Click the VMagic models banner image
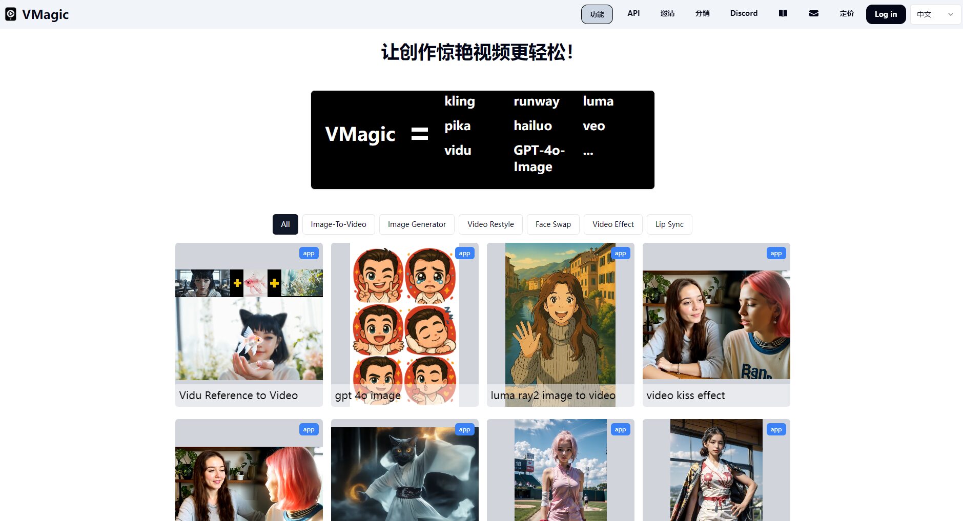 [x=483, y=140]
